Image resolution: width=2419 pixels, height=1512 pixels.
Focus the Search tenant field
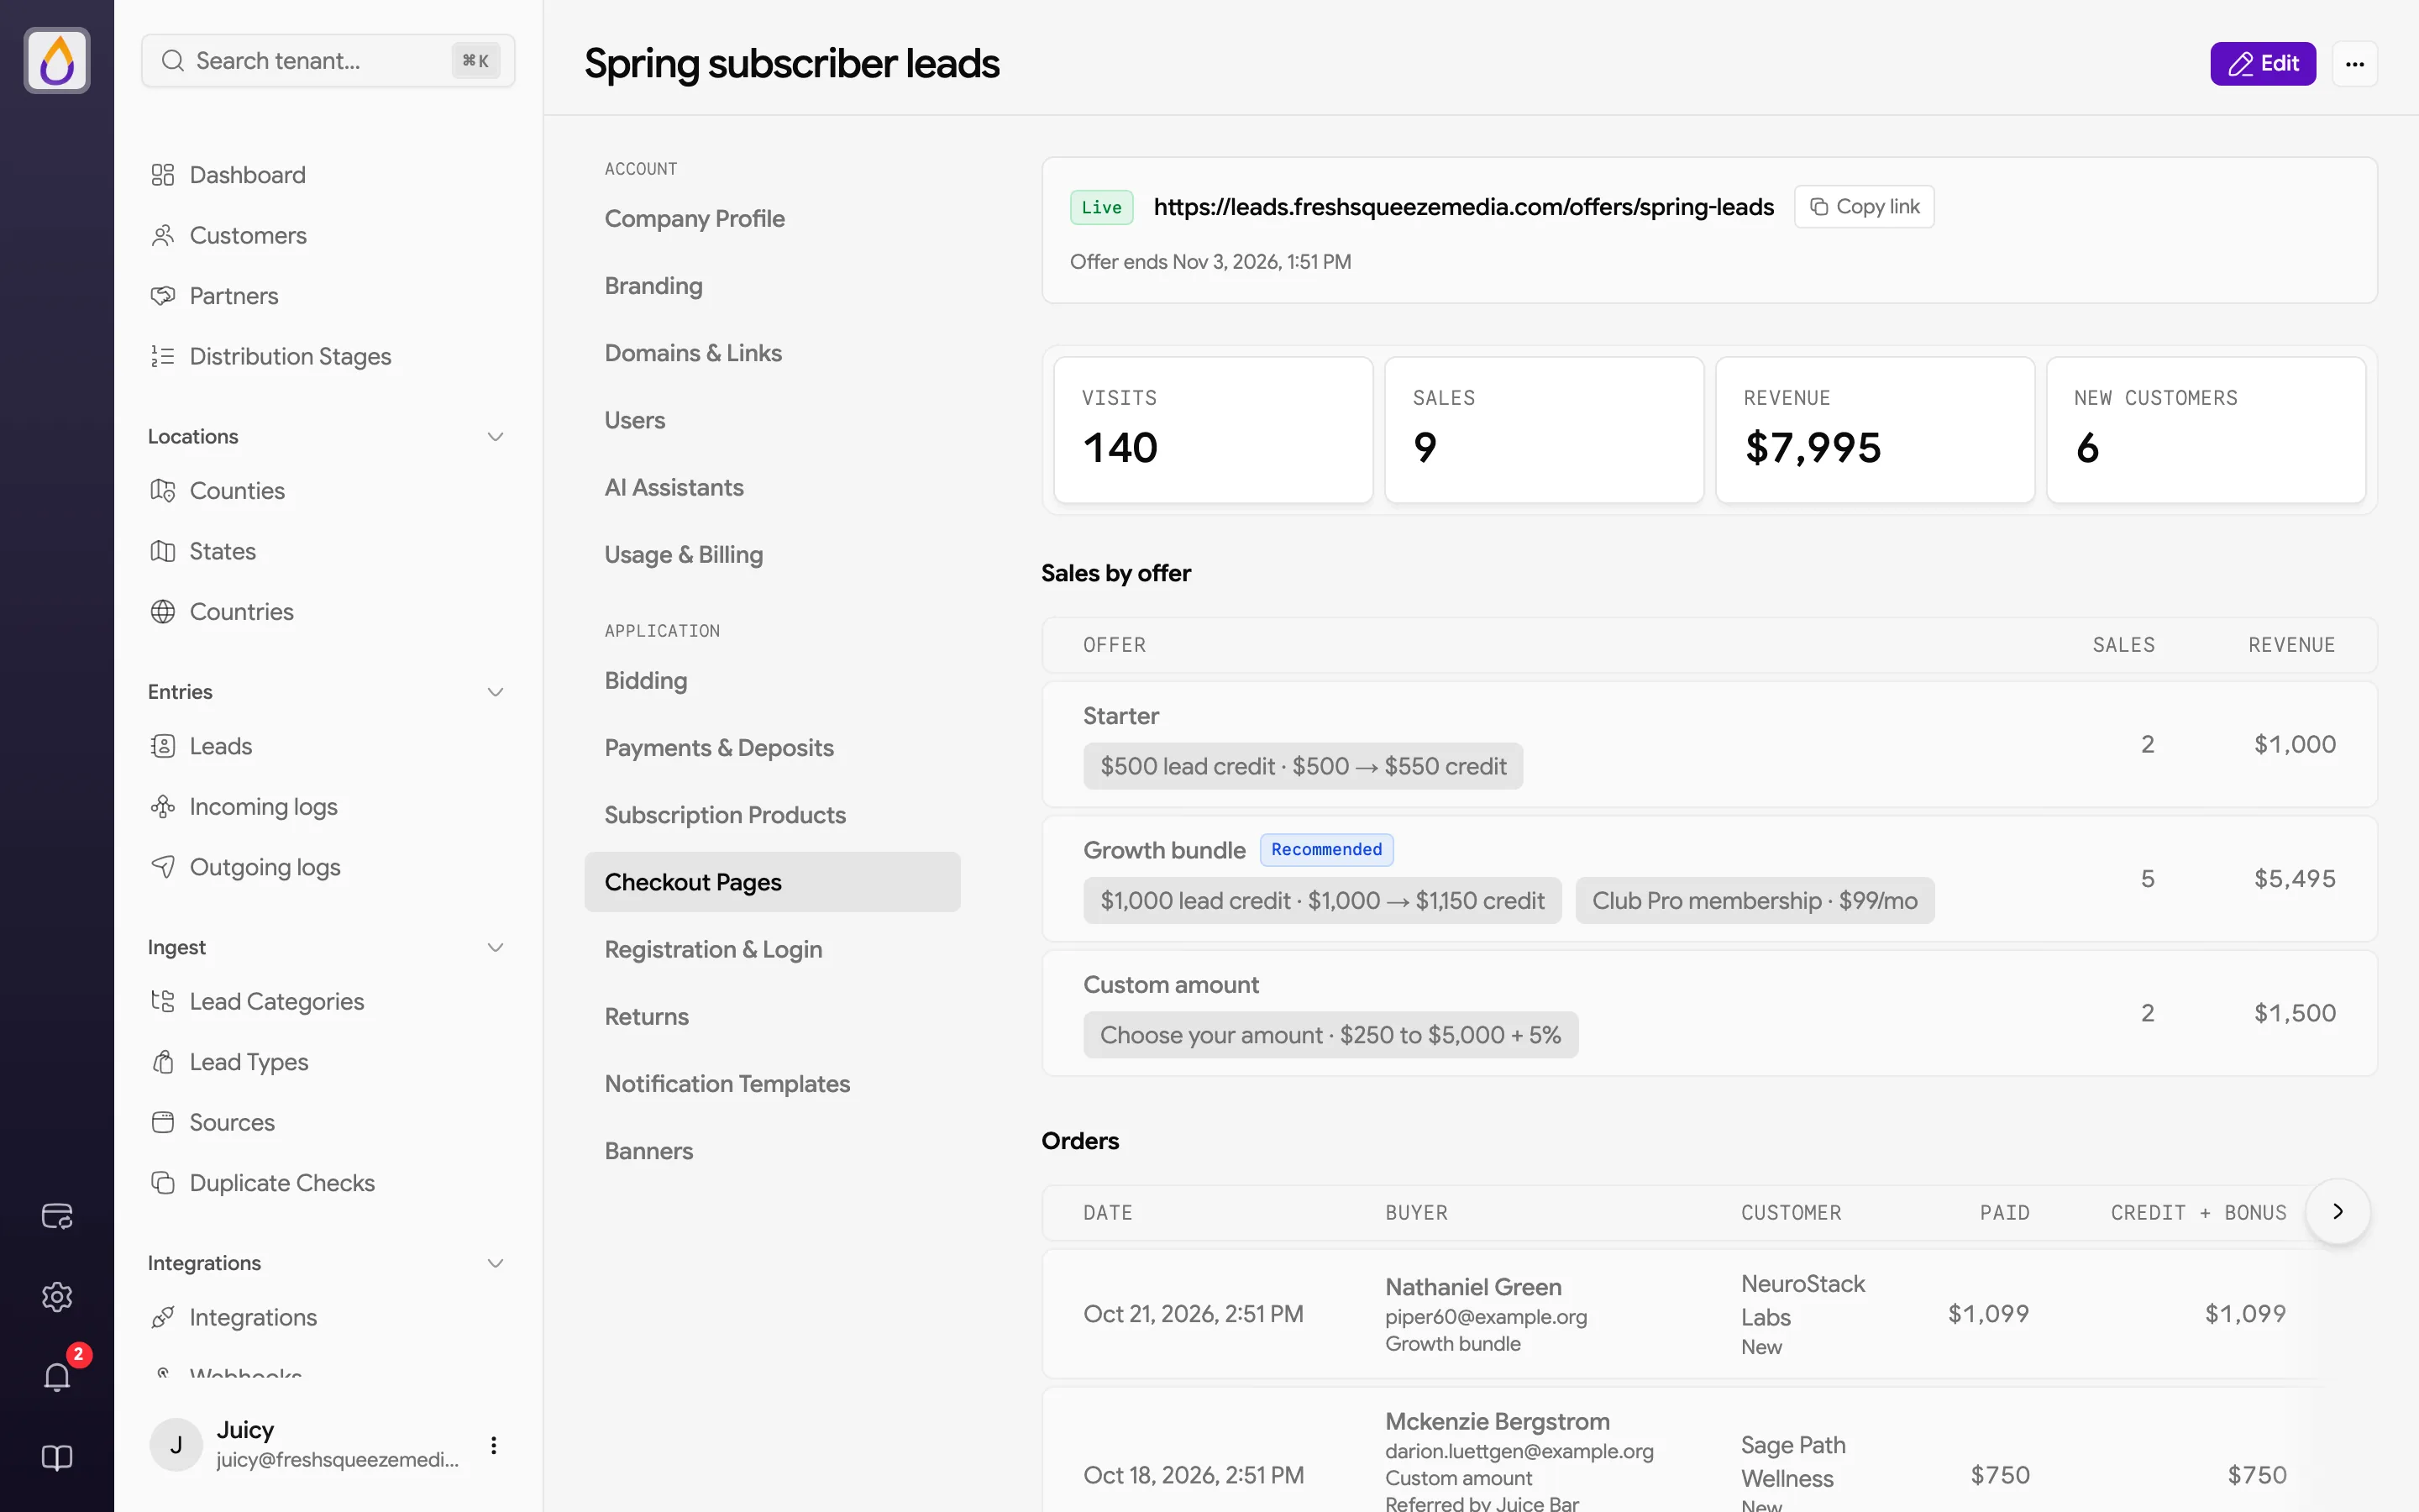(328, 61)
